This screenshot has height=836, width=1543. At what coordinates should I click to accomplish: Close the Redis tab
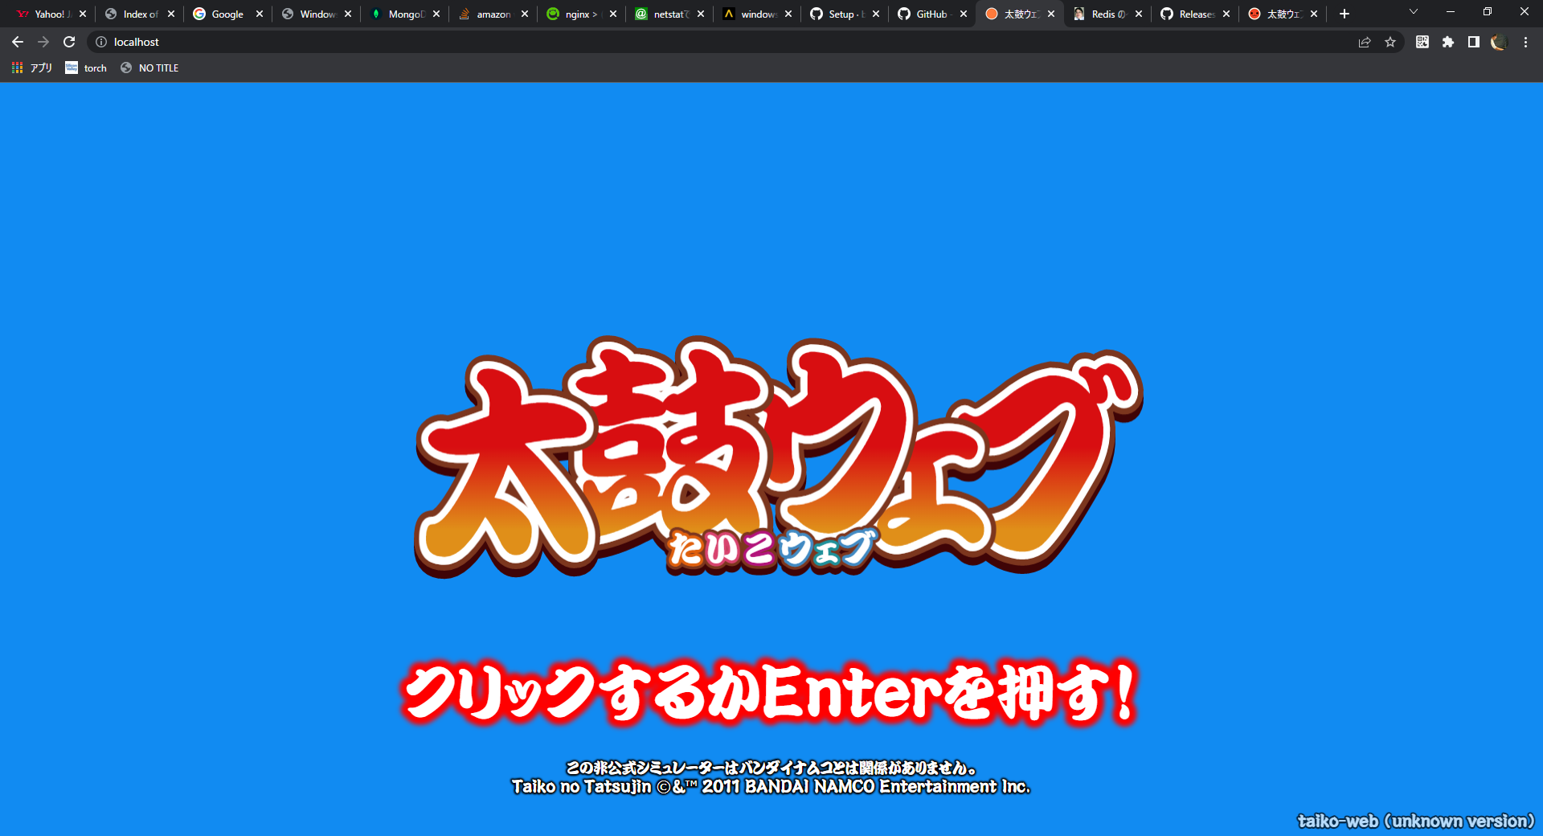tap(1139, 14)
